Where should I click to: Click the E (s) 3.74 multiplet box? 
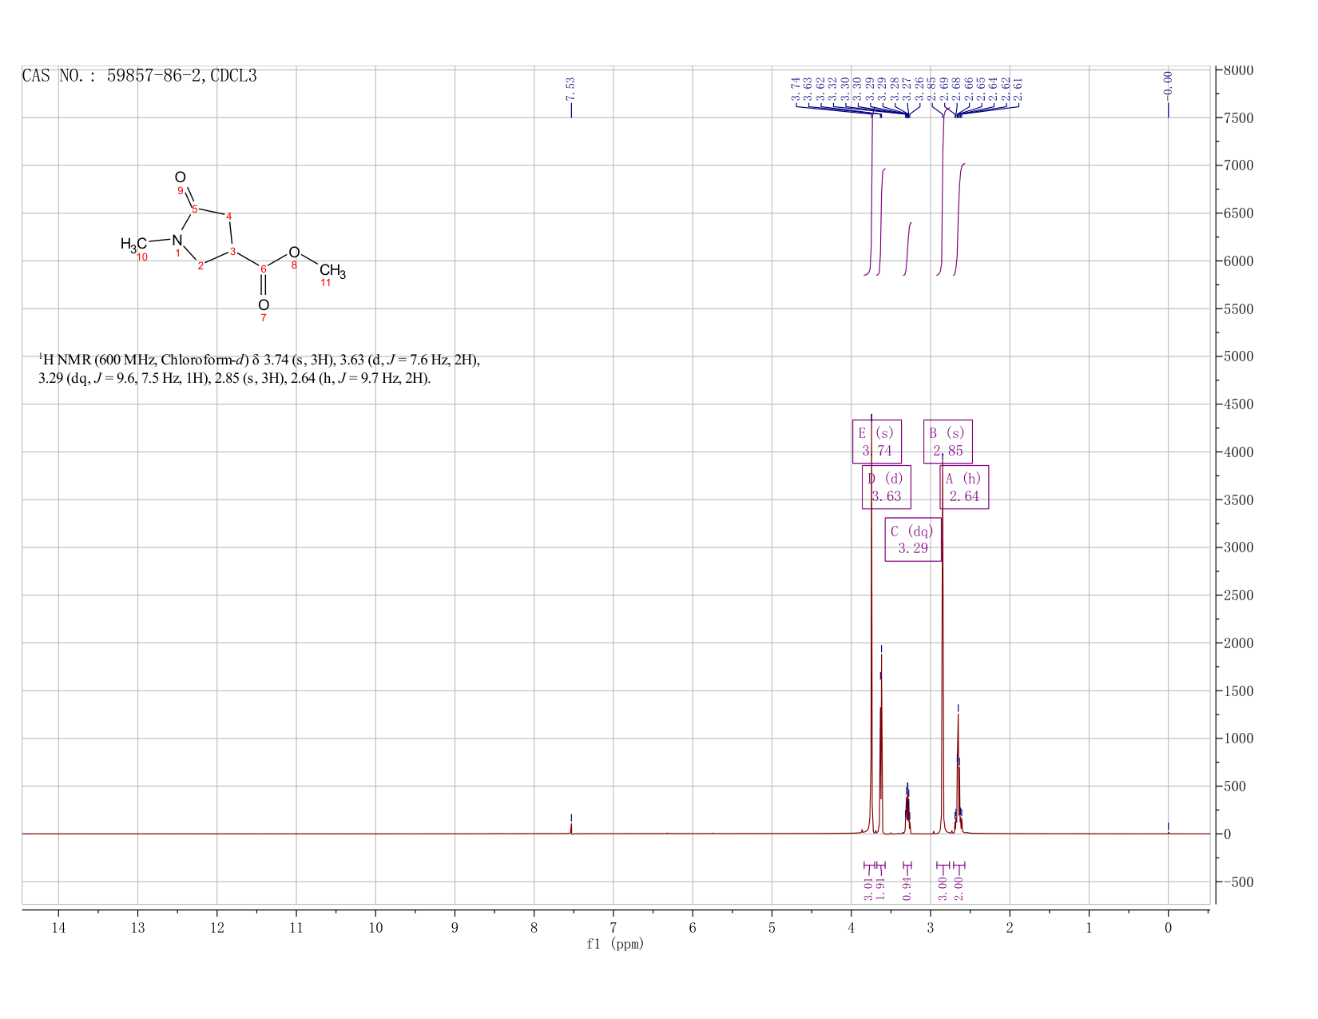(x=876, y=441)
